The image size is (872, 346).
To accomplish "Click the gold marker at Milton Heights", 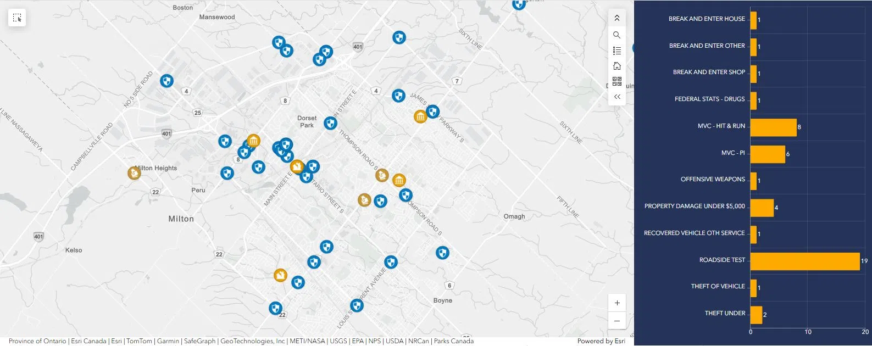I will [134, 173].
